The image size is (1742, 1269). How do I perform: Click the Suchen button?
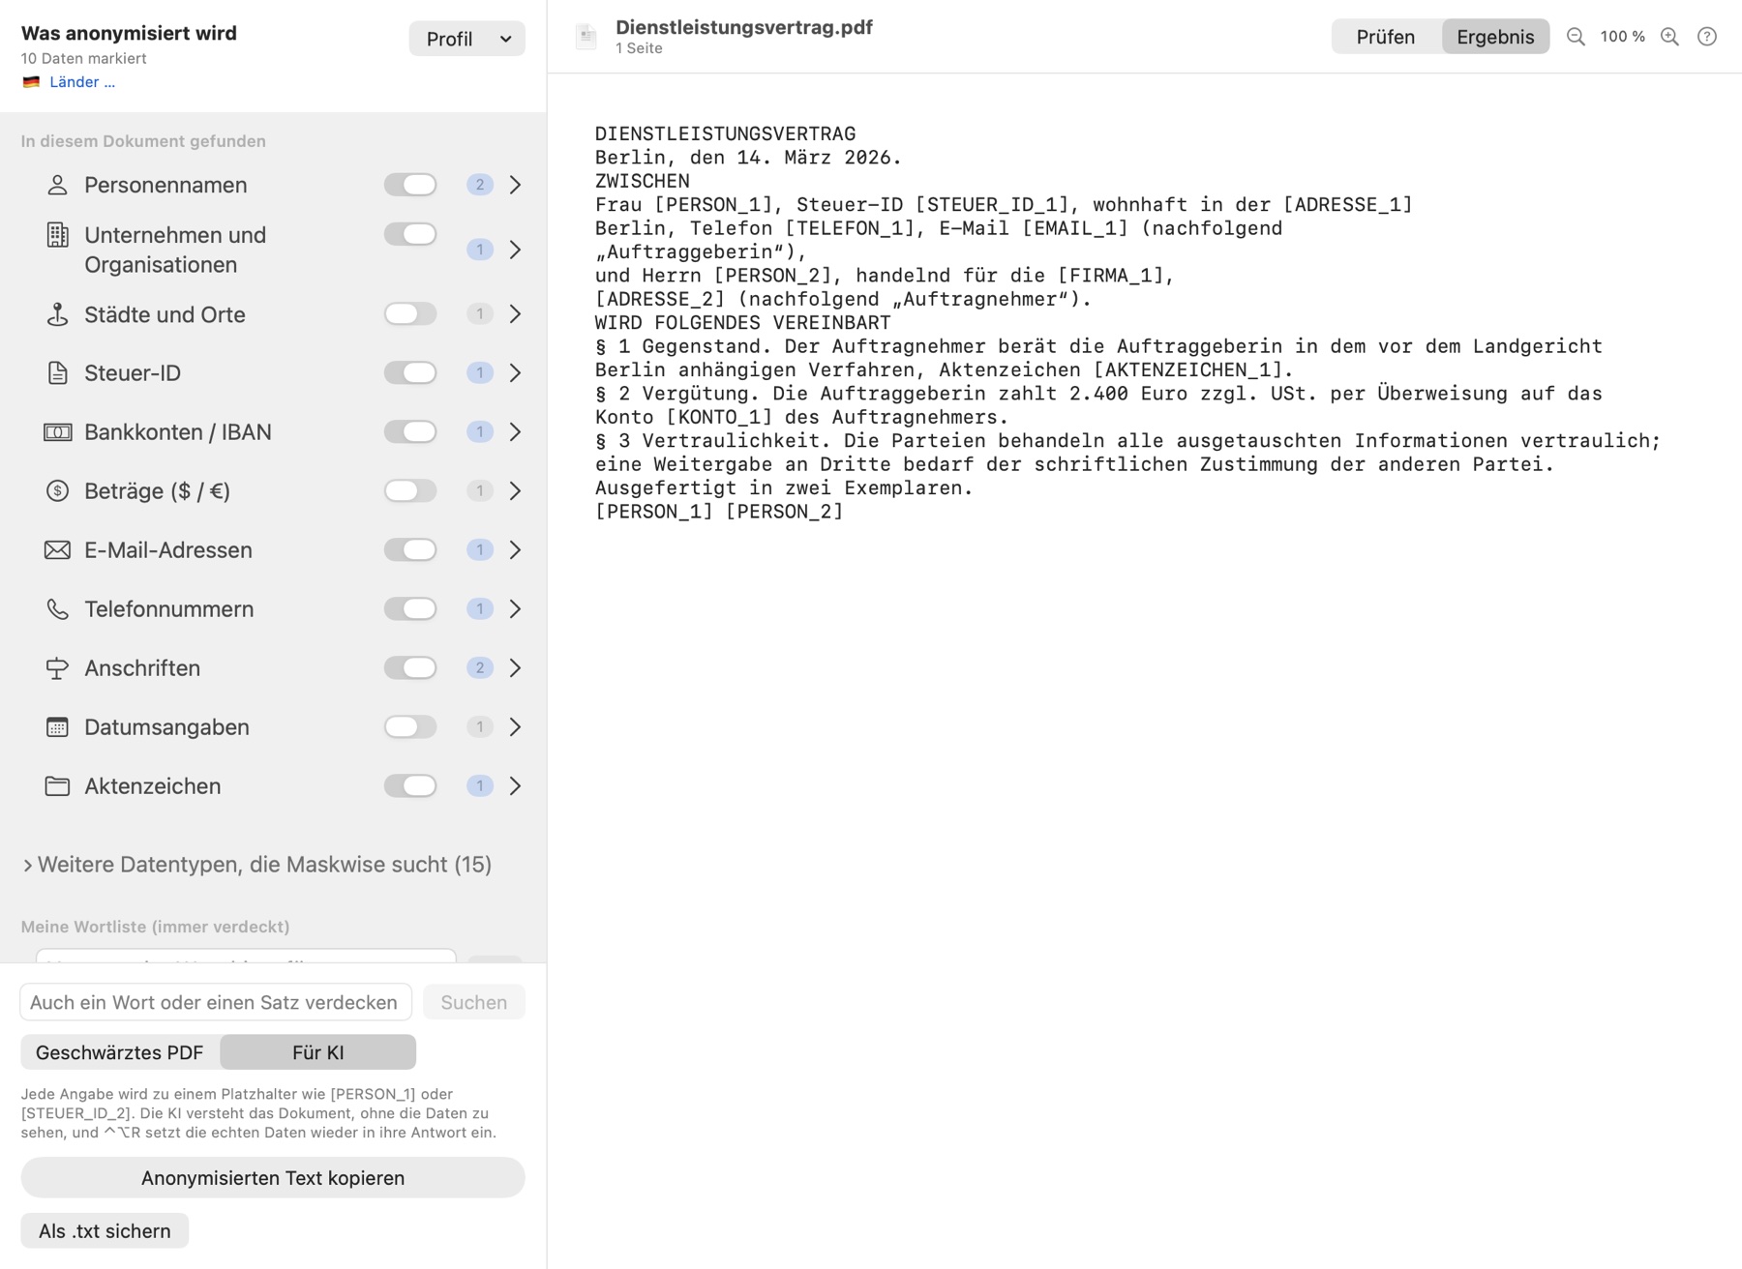(x=474, y=1002)
